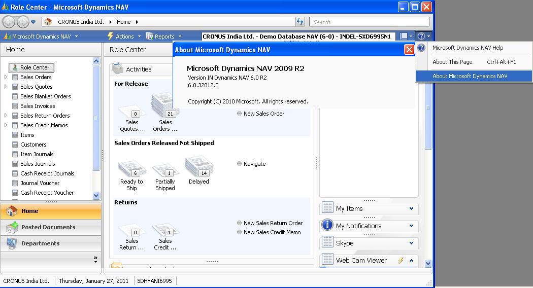This screenshot has height=288, width=533.
Task: Click the Back navigation arrow
Action: tap(9, 22)
